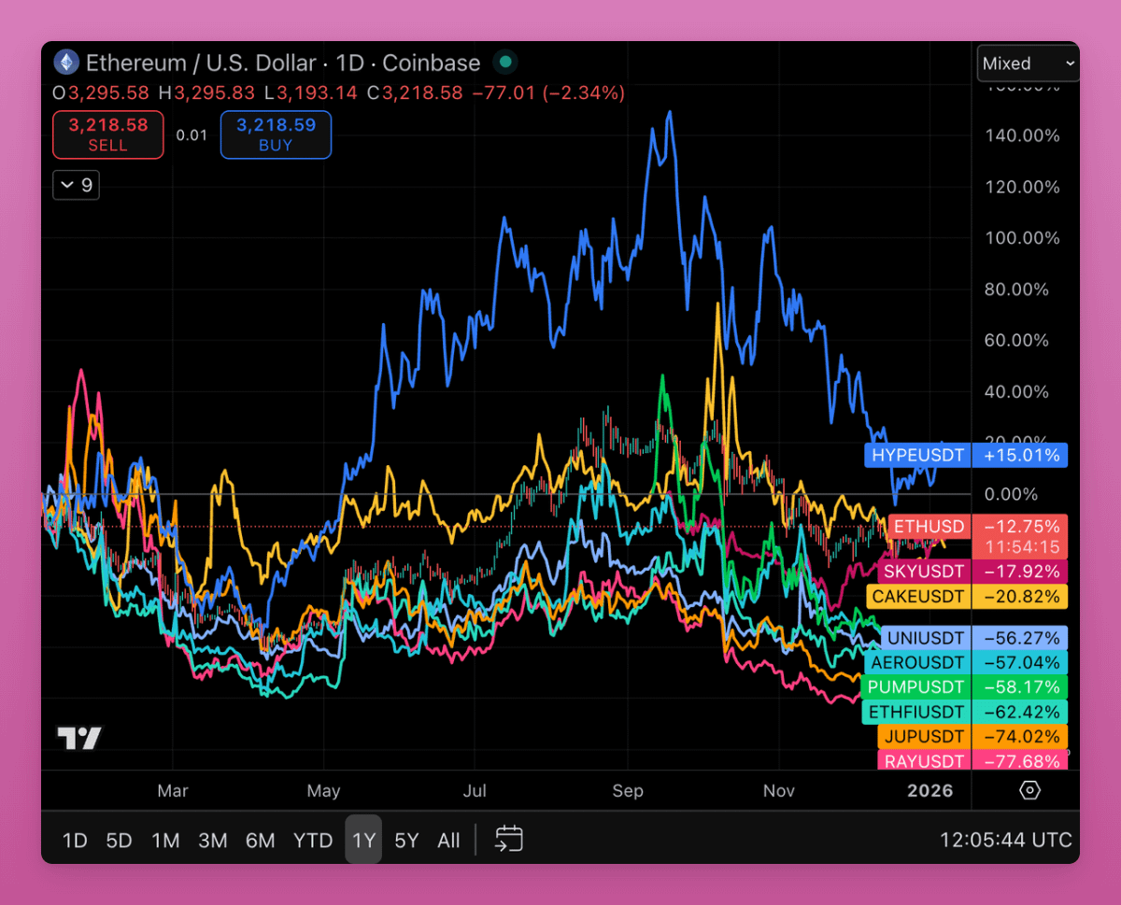Select the YTD time range
This screenshot has width=1121, height=905.
pyautogui.click(x=313, y=840)
